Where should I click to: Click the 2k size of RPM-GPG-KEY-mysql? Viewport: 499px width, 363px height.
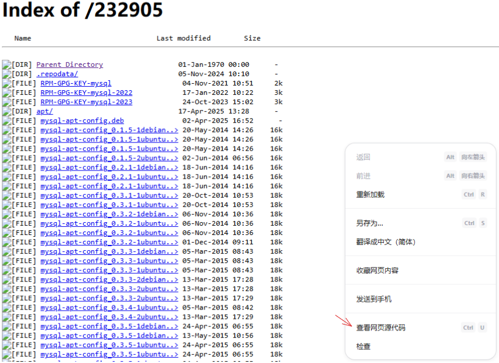coord(279,83)
